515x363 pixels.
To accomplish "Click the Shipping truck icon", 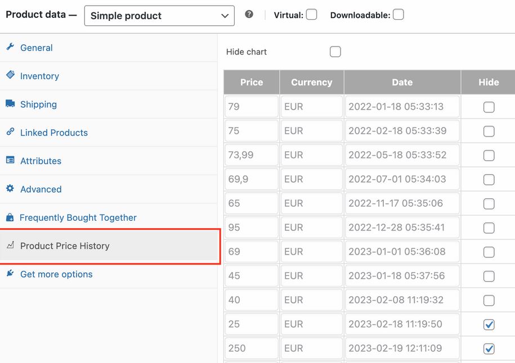I will [x=10, y=103].
